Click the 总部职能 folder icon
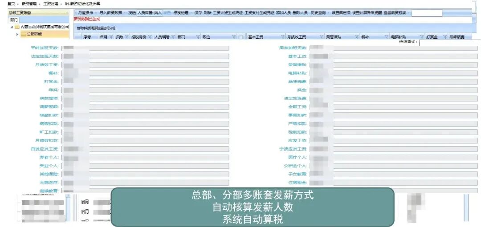481x227 pixels. 24,34
